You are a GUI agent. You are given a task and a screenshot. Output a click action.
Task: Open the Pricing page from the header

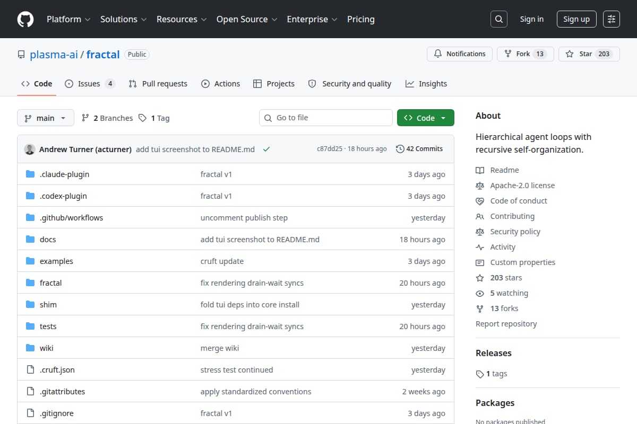coord(361,19)
